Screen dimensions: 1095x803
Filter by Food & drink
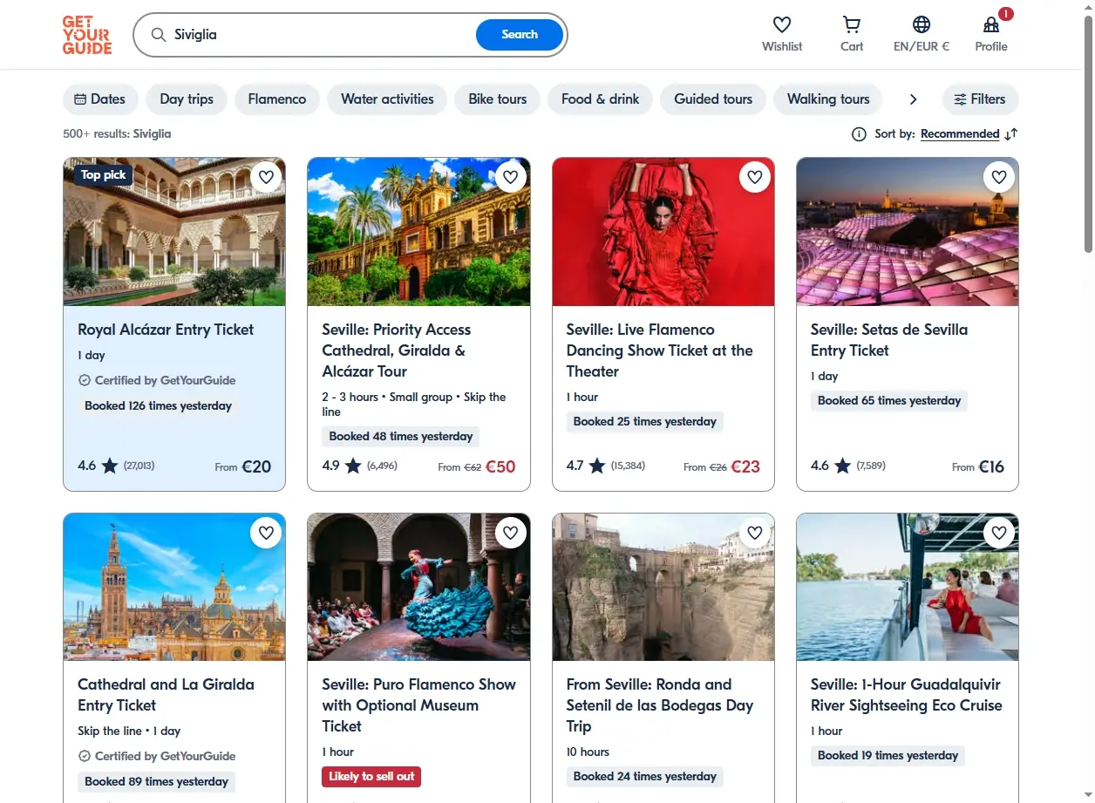600,99
